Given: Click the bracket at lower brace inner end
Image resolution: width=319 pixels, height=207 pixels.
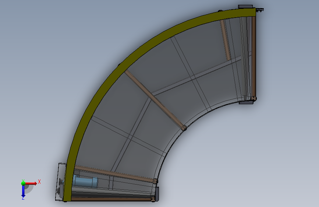Looking at the screenshot, I should [x=155, y=181].
